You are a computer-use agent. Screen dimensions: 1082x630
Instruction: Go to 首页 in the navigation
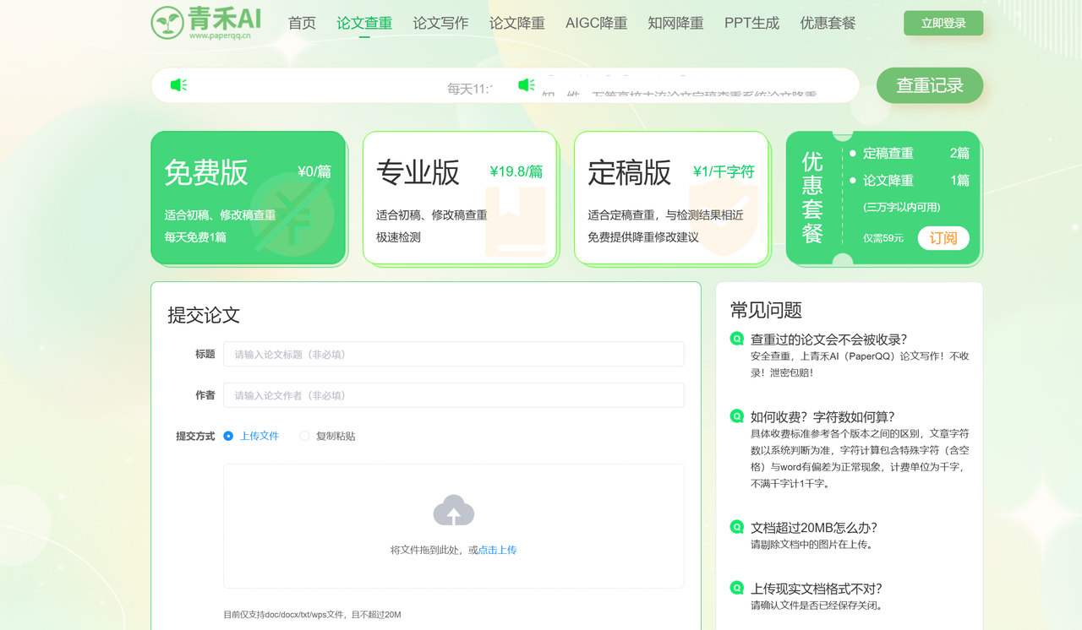tap(302, 23)
